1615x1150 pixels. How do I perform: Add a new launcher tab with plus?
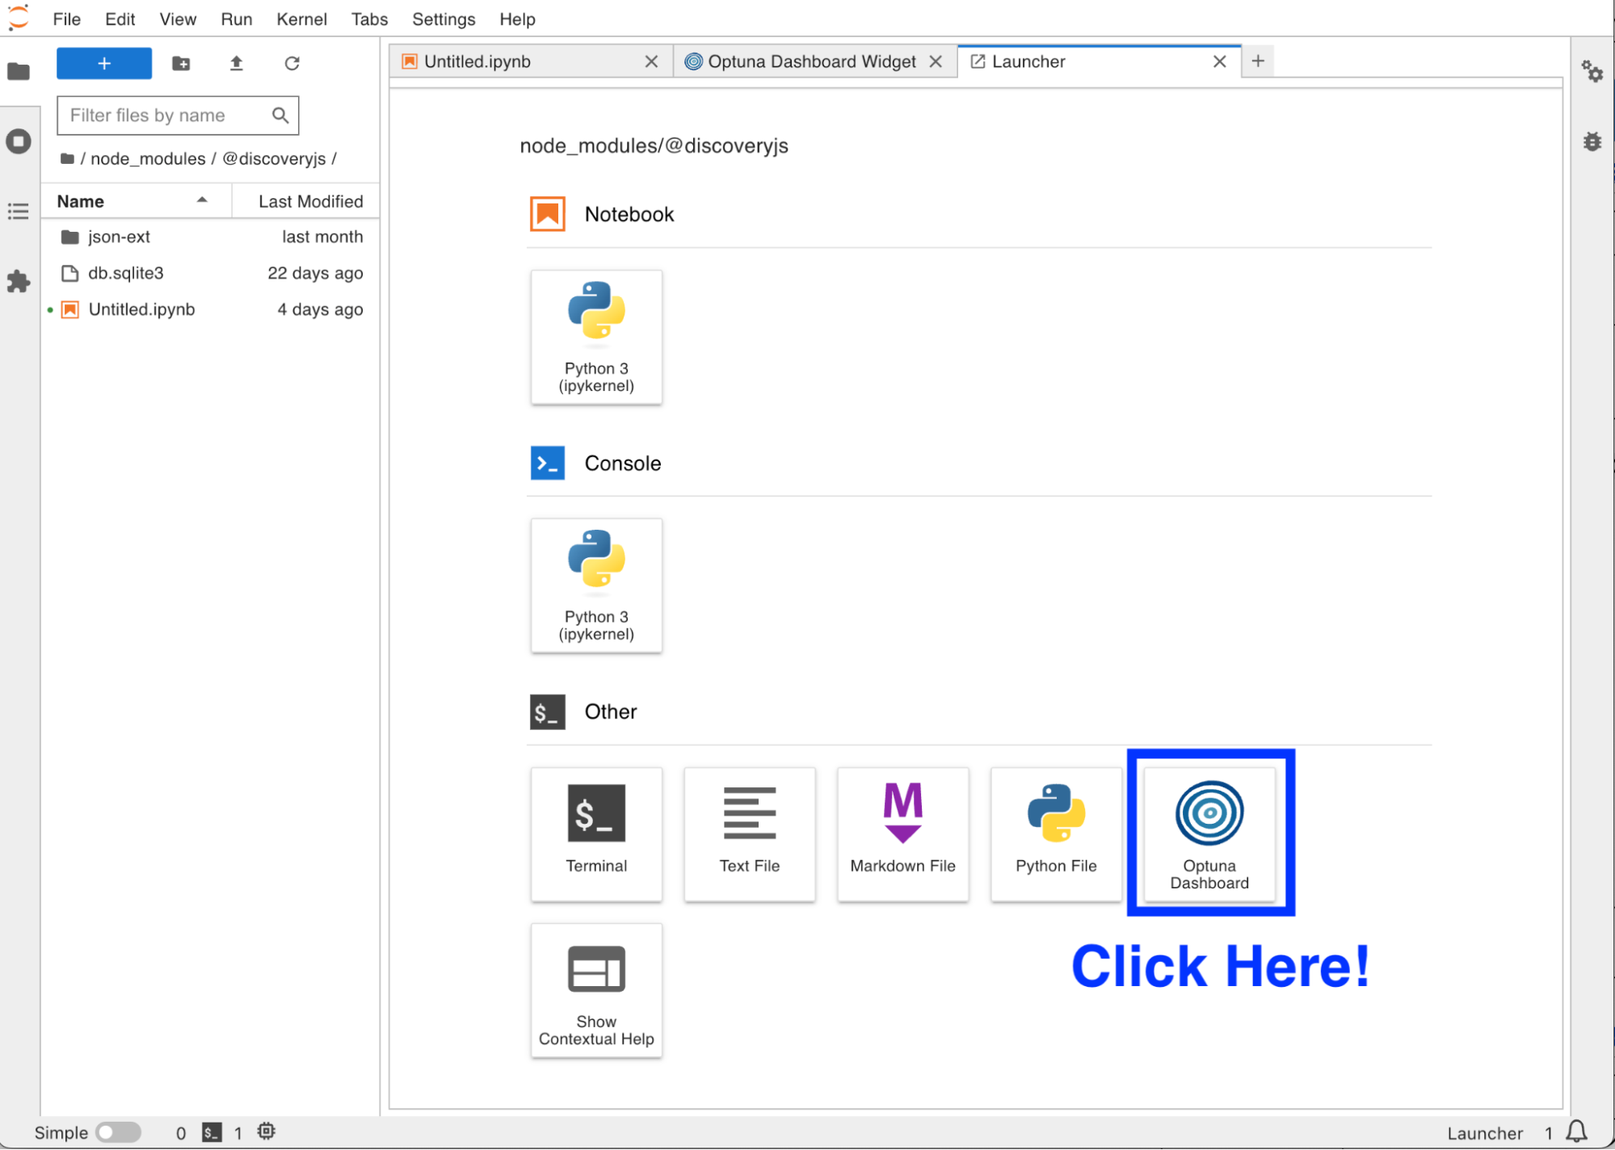click(1258, 61)
